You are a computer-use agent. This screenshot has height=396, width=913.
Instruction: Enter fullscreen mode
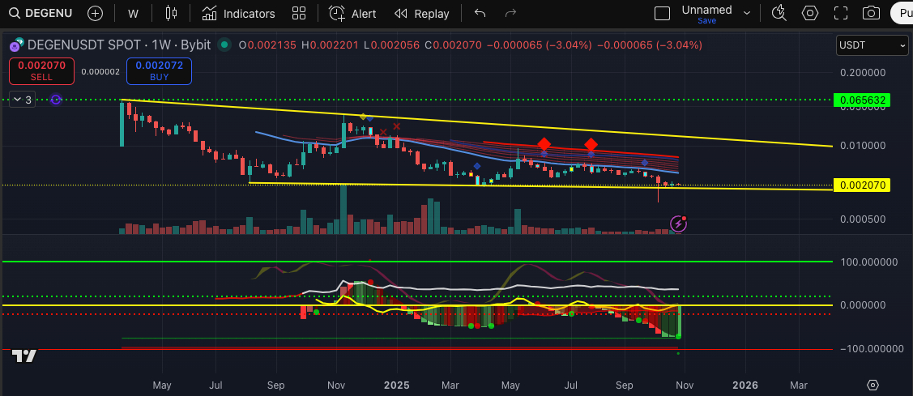click(841, 14)
